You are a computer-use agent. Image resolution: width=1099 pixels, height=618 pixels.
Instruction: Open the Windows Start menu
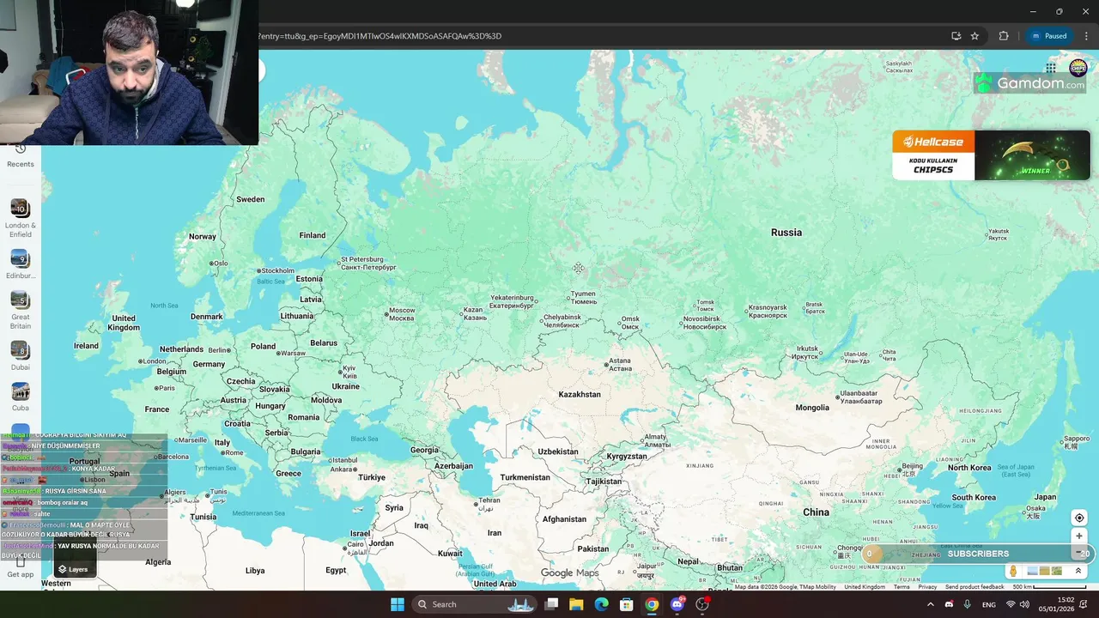pos(397,604)
